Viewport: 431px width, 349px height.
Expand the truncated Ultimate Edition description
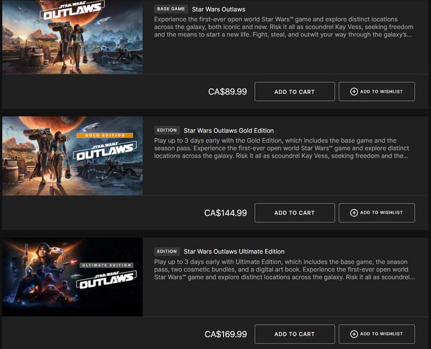[x=283, y=269]
